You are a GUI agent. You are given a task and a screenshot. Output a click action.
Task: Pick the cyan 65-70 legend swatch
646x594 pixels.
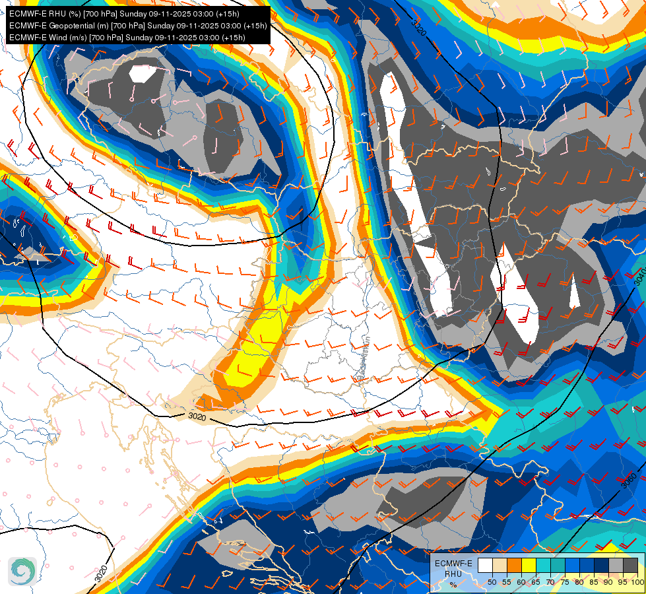point(543,565)
